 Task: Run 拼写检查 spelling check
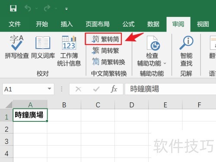pos(17,47)
